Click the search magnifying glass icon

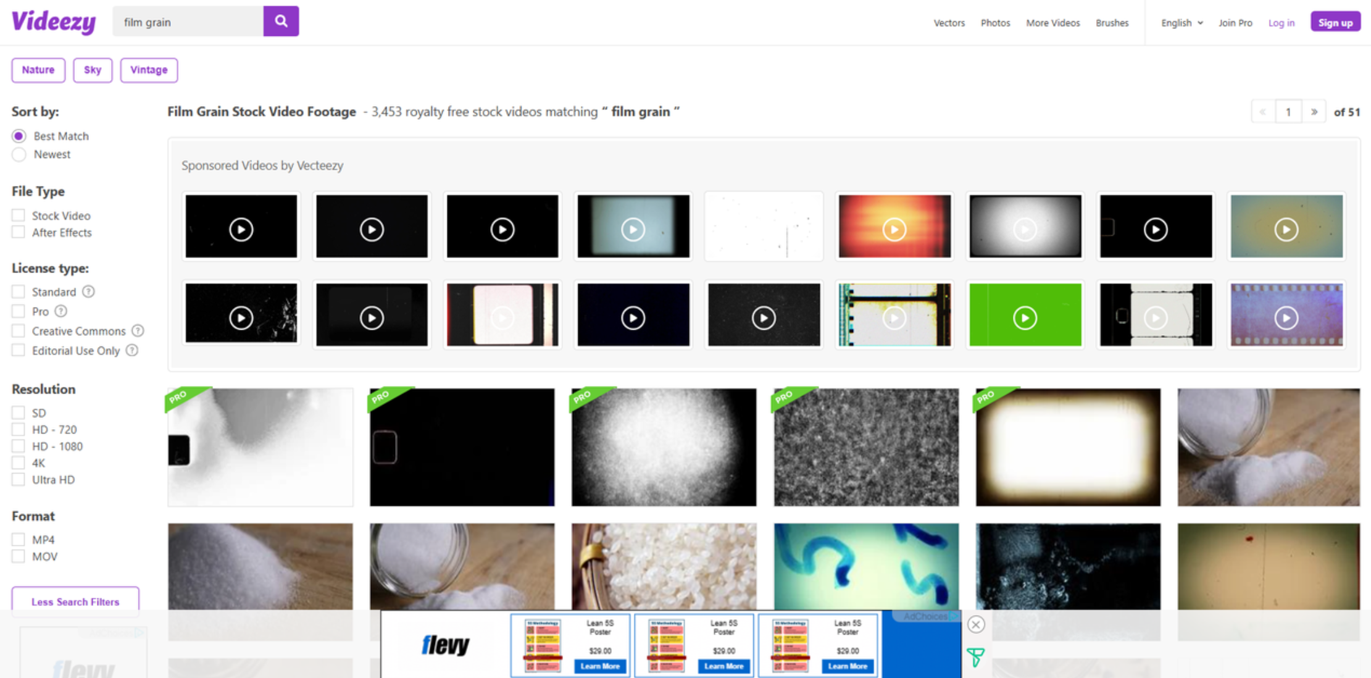(281, 20)
